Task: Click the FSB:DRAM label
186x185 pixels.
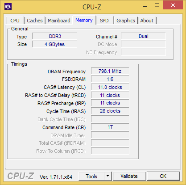Action: [x=74, y=79]
